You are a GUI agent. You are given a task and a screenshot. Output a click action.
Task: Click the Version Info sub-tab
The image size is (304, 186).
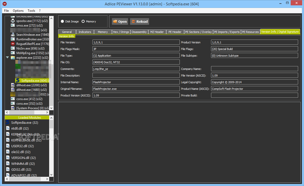click(67, 36)
